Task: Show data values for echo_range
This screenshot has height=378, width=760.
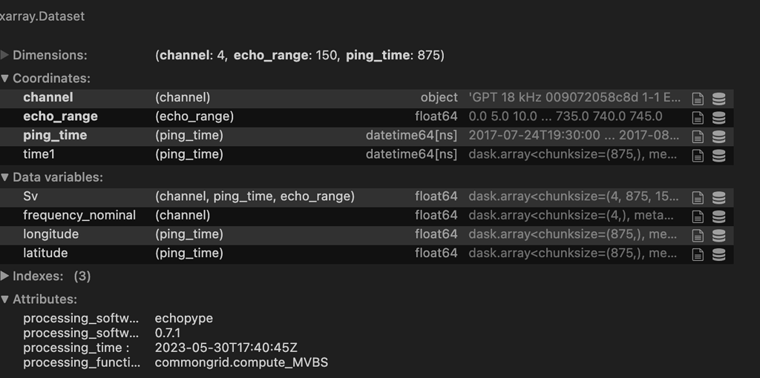Action: click(718, 118)
